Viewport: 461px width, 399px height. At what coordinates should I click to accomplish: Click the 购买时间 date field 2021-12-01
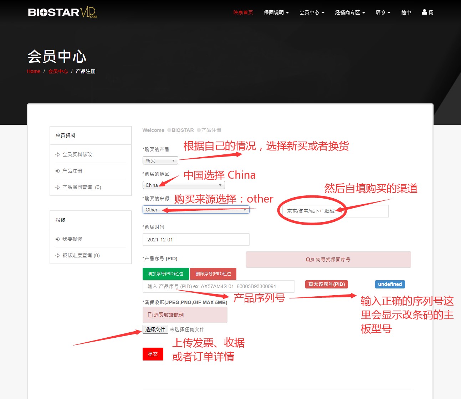tap(196, 240)
